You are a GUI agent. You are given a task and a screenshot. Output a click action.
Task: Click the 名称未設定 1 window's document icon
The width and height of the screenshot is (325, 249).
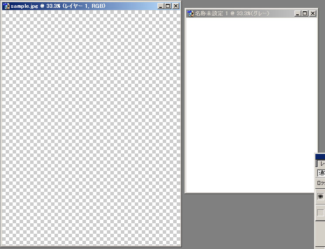[191, 14]
